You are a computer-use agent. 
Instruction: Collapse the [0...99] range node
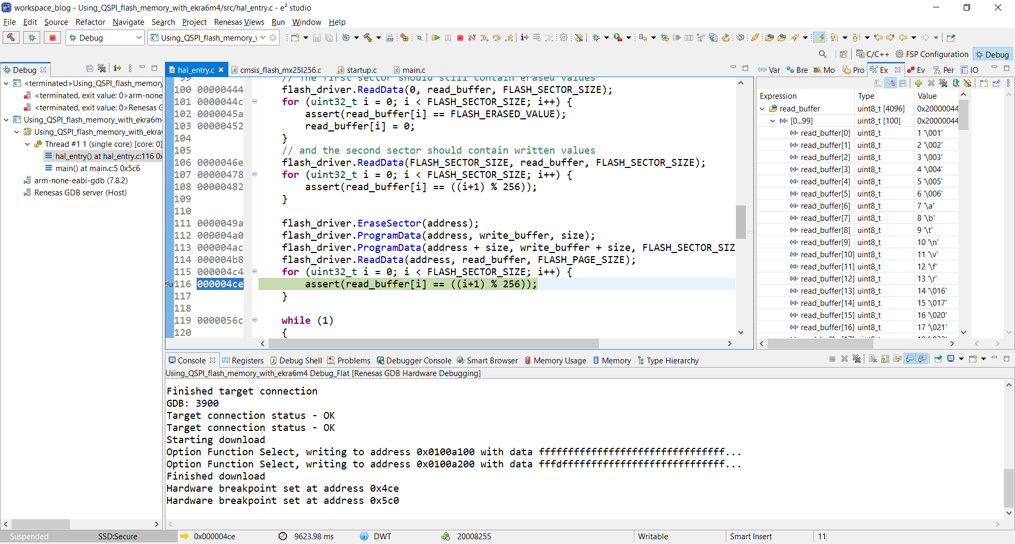(772, 121)
